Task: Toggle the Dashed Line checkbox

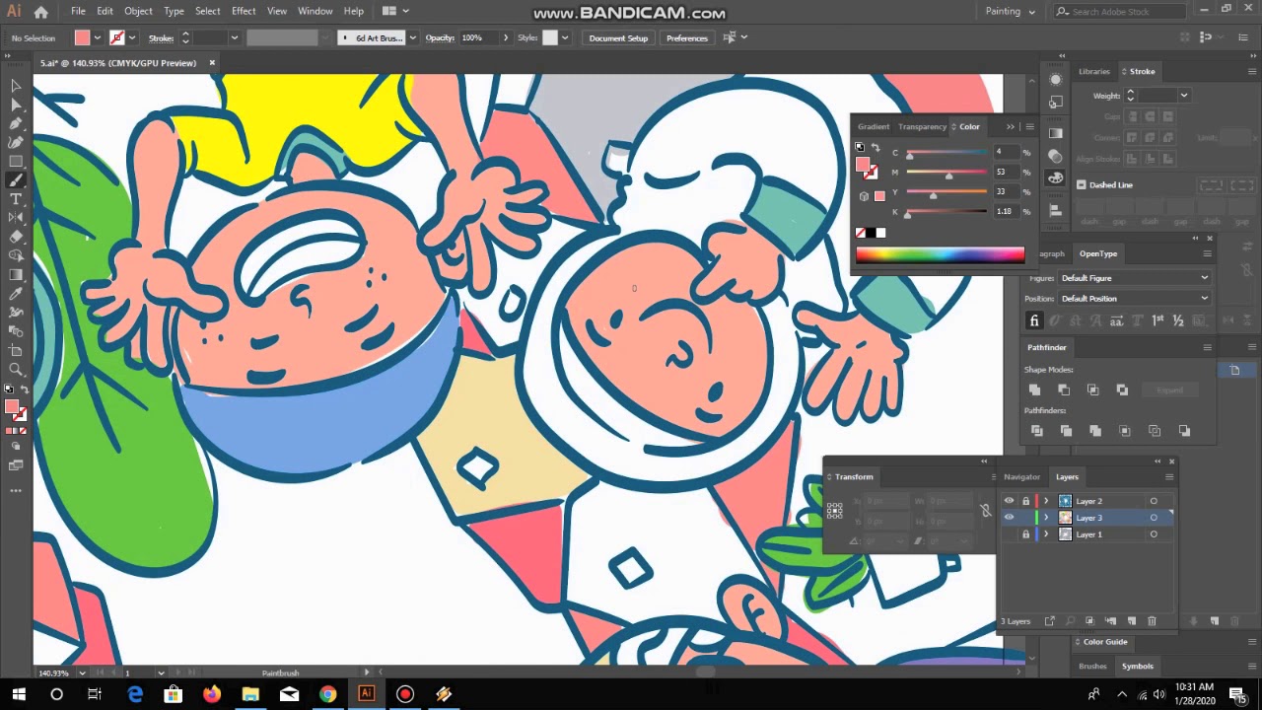Action: (1082, 184)
